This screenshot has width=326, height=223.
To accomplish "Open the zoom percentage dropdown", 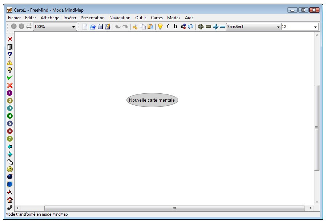I will 73,27.
